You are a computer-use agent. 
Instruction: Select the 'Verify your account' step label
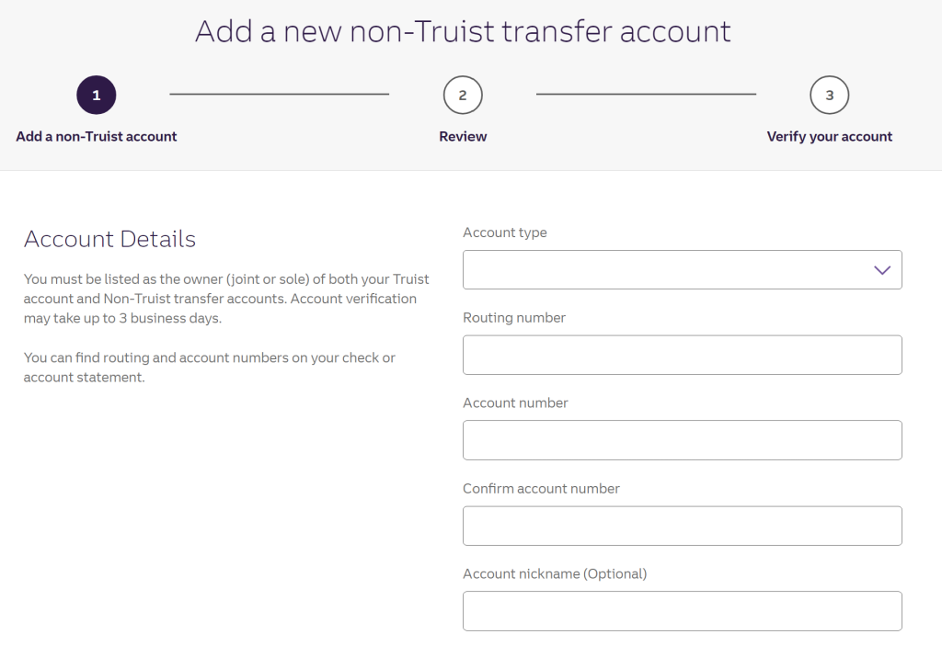click(830, 137)
